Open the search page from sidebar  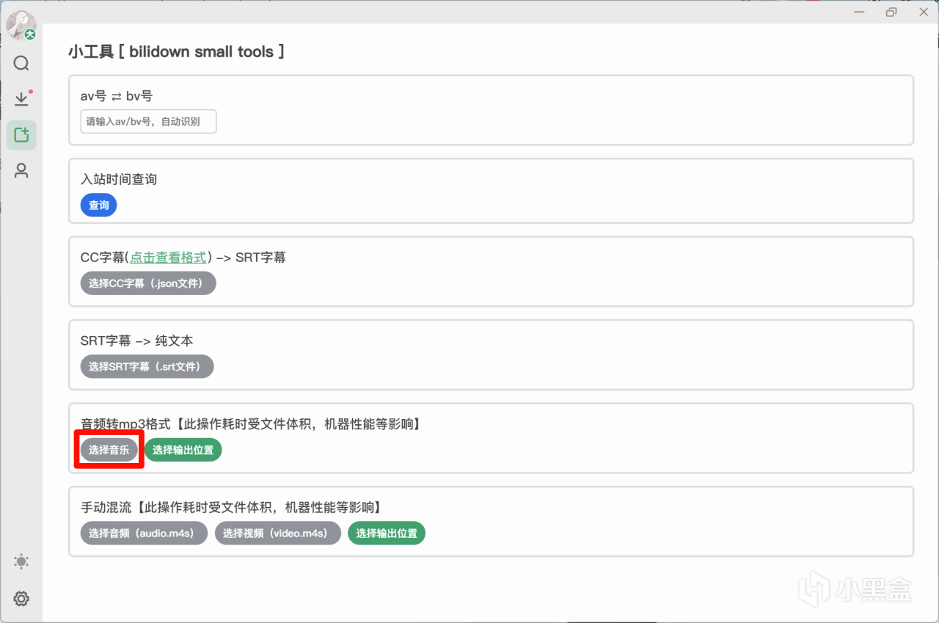click(x=21, y=63)
